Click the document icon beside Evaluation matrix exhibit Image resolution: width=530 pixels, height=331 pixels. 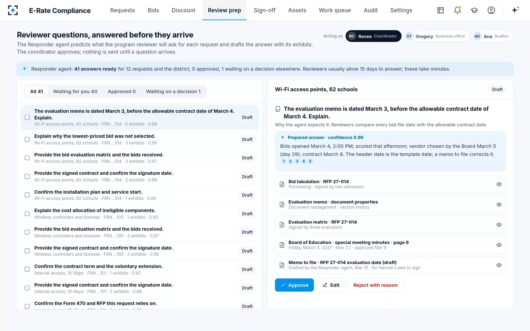(x=282, y=225)
